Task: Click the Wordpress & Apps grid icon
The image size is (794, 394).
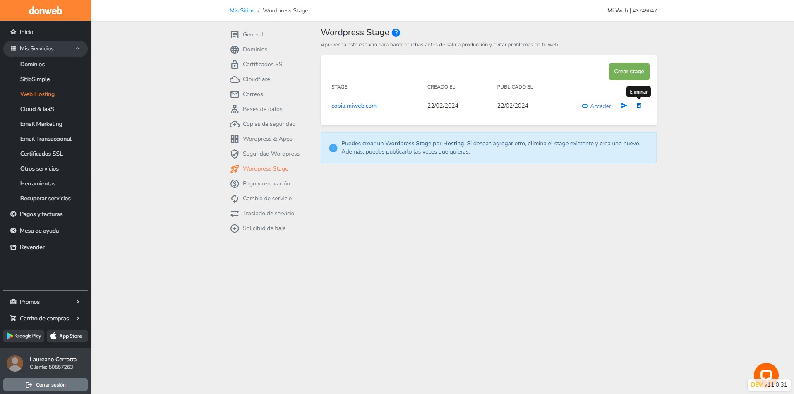Action: pyautogui.click(x=235, y=139)
